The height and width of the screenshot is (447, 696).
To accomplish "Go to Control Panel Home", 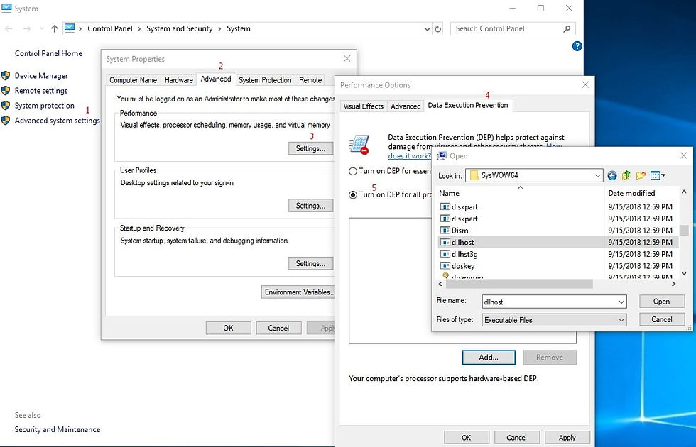I will point(48,53).
